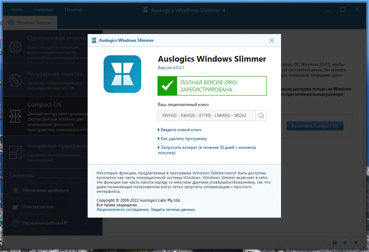
Task: Open 'Очистка дисков' link in sidebar
Action: click(x=38, y=207)
